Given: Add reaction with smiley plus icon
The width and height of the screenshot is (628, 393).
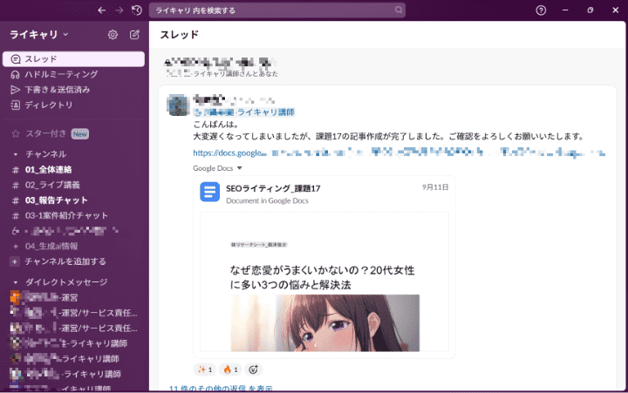Looking at the screenshot, I should [x=253, y=369].
